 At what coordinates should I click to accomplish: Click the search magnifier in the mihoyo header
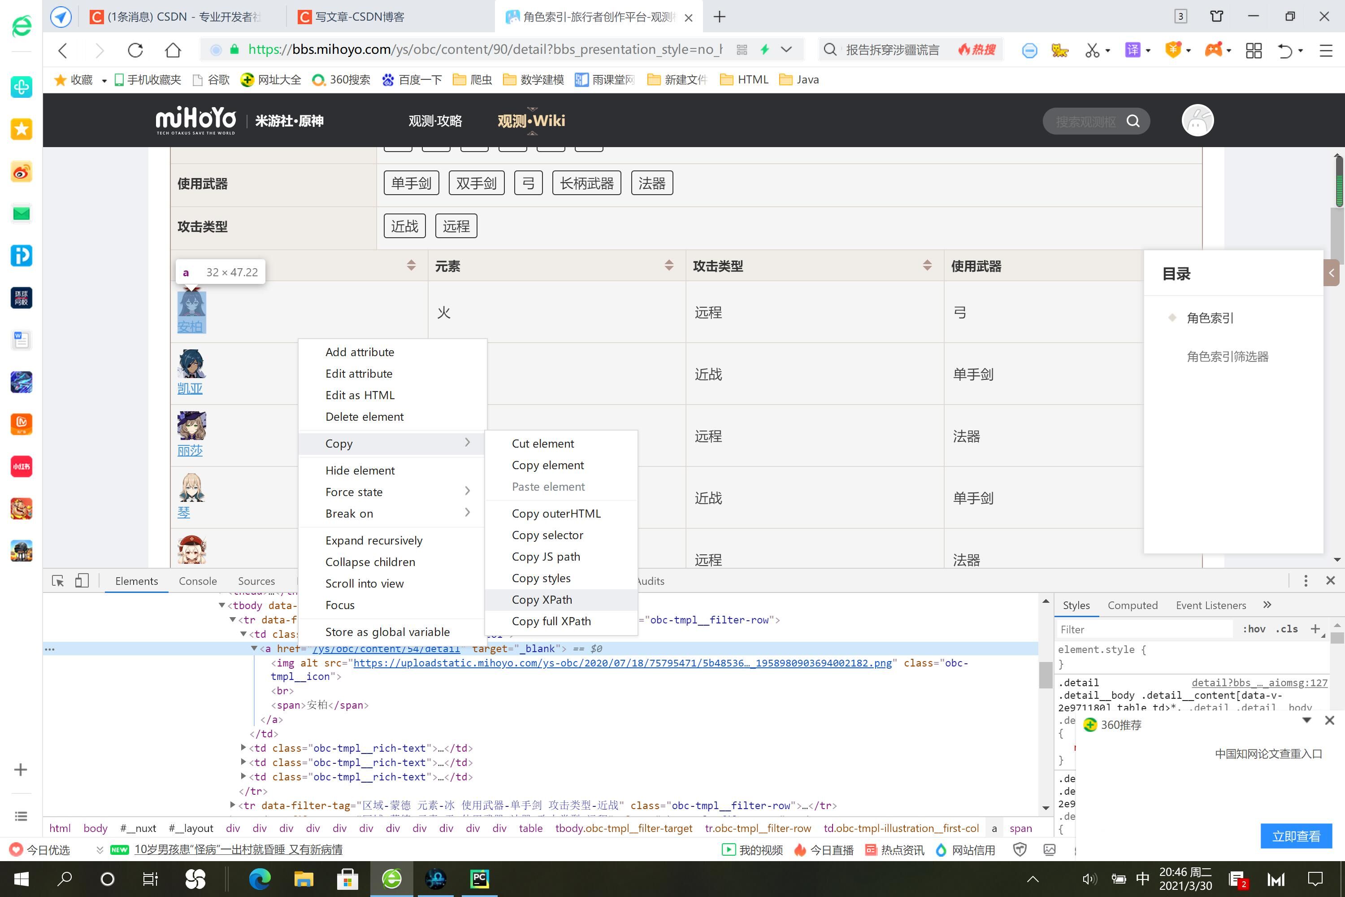coord(1133,121)
